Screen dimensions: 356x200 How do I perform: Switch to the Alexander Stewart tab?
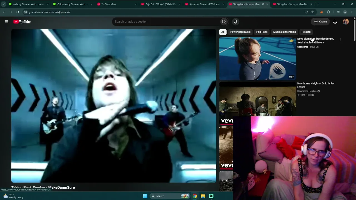coord(204,4)
